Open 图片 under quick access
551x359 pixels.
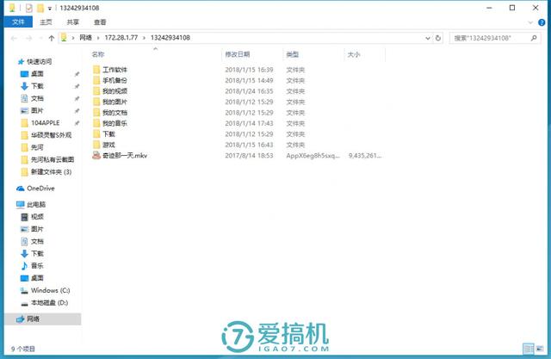point(32,111)
